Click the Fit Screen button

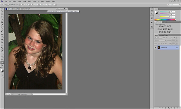[34, 5]
